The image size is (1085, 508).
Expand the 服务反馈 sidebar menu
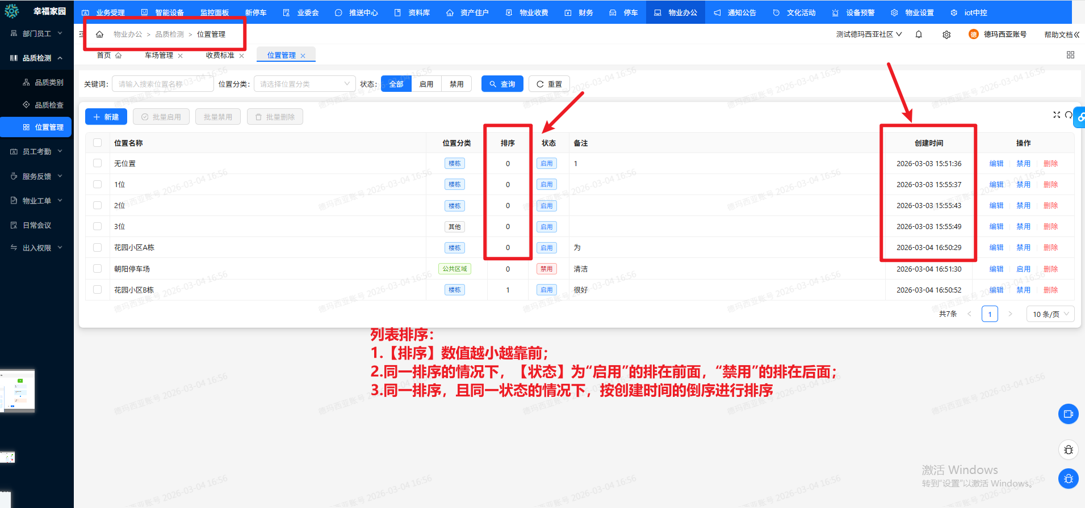tap(37, 176)
